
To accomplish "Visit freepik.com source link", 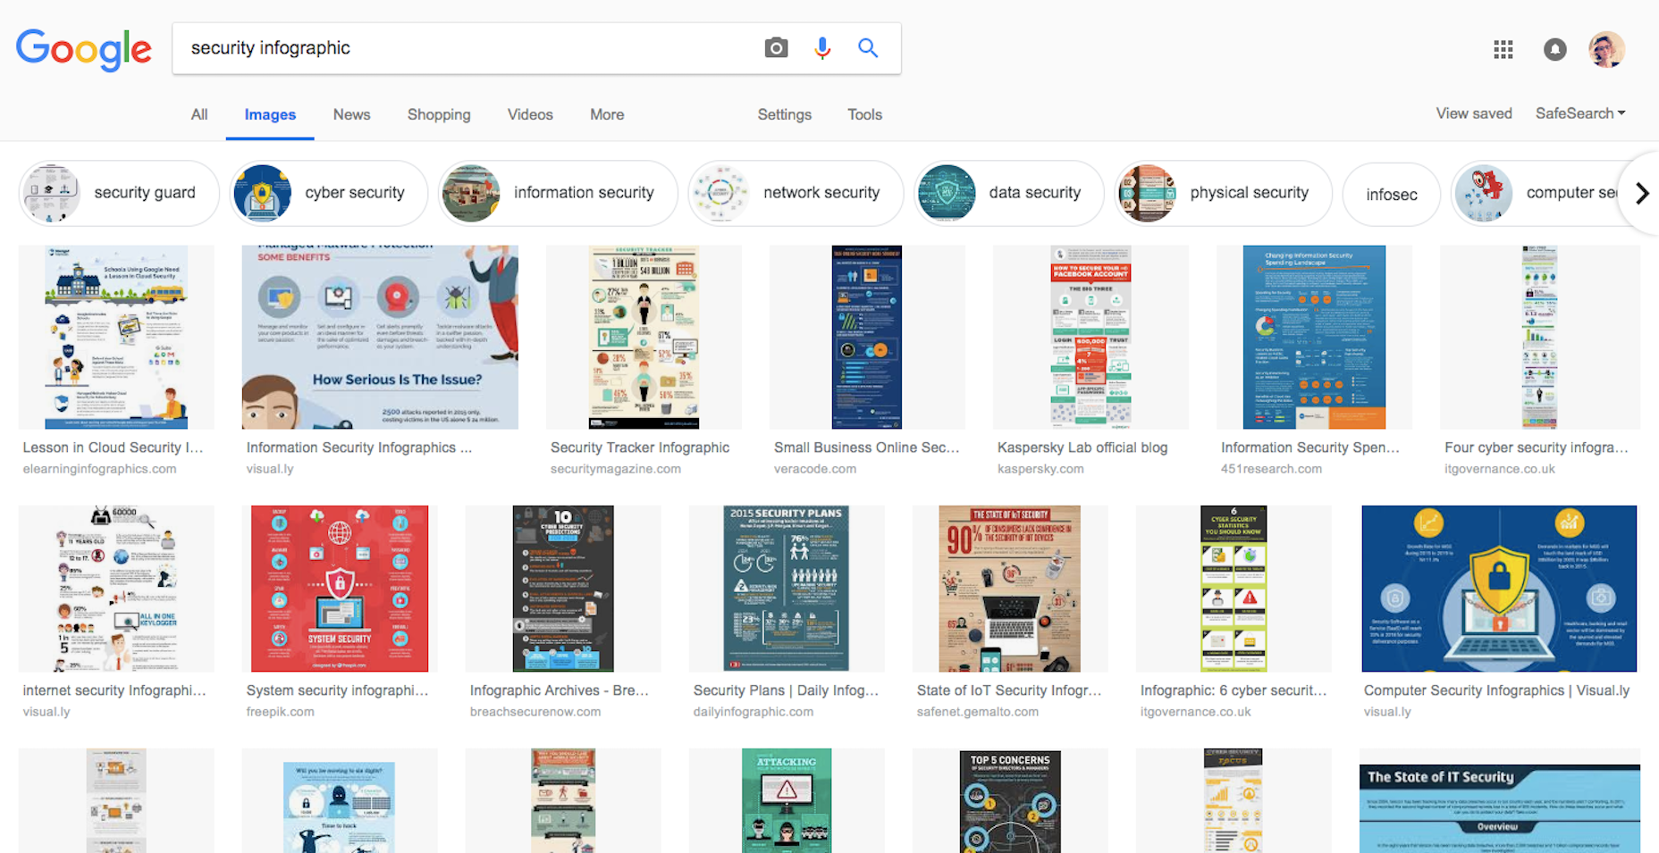I will coord(280,712).
